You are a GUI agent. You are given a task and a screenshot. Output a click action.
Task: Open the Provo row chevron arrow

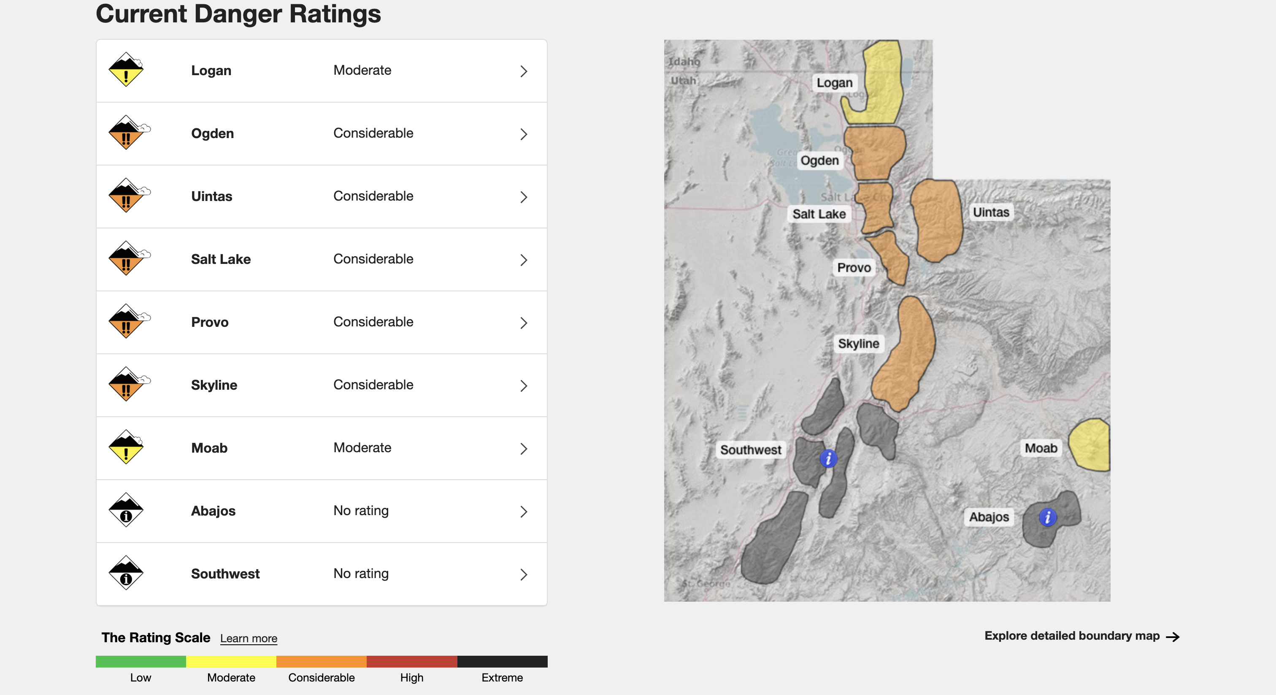pyautogui.click(x=524, y=323)
